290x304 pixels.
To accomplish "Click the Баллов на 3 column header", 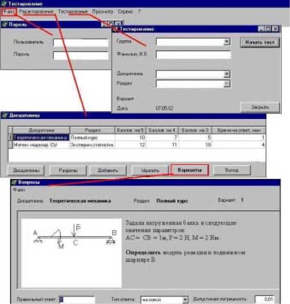I will point(195,130).
